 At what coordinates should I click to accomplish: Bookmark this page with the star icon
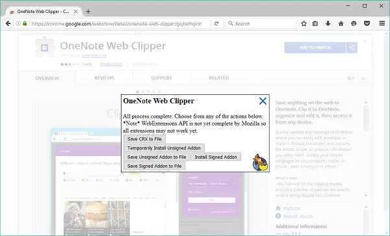(304, 23)
